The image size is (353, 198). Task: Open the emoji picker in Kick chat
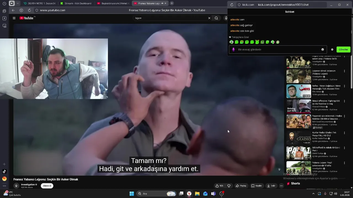click(323, 50)
